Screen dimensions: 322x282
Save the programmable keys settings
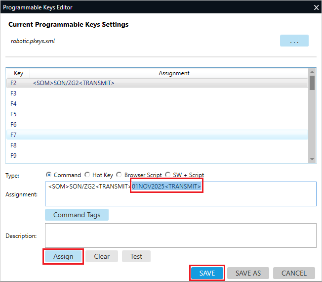click(x=207, y=273)
